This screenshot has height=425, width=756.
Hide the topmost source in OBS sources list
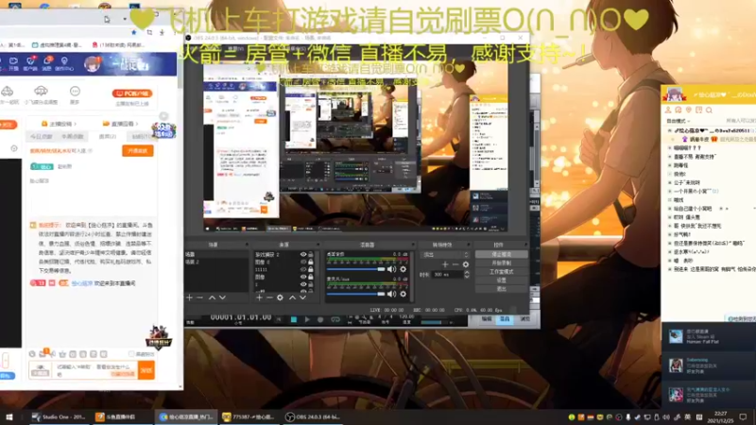pyautogui.click(x=303, y=254)
